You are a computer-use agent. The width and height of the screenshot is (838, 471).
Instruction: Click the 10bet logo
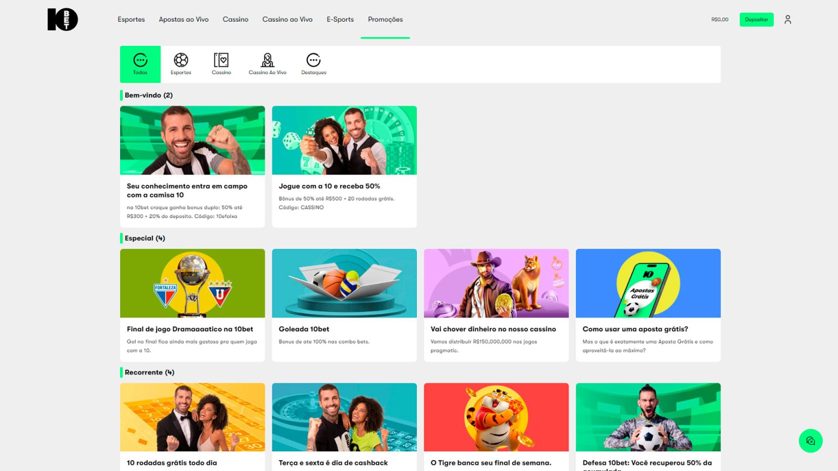click(62, 20)
